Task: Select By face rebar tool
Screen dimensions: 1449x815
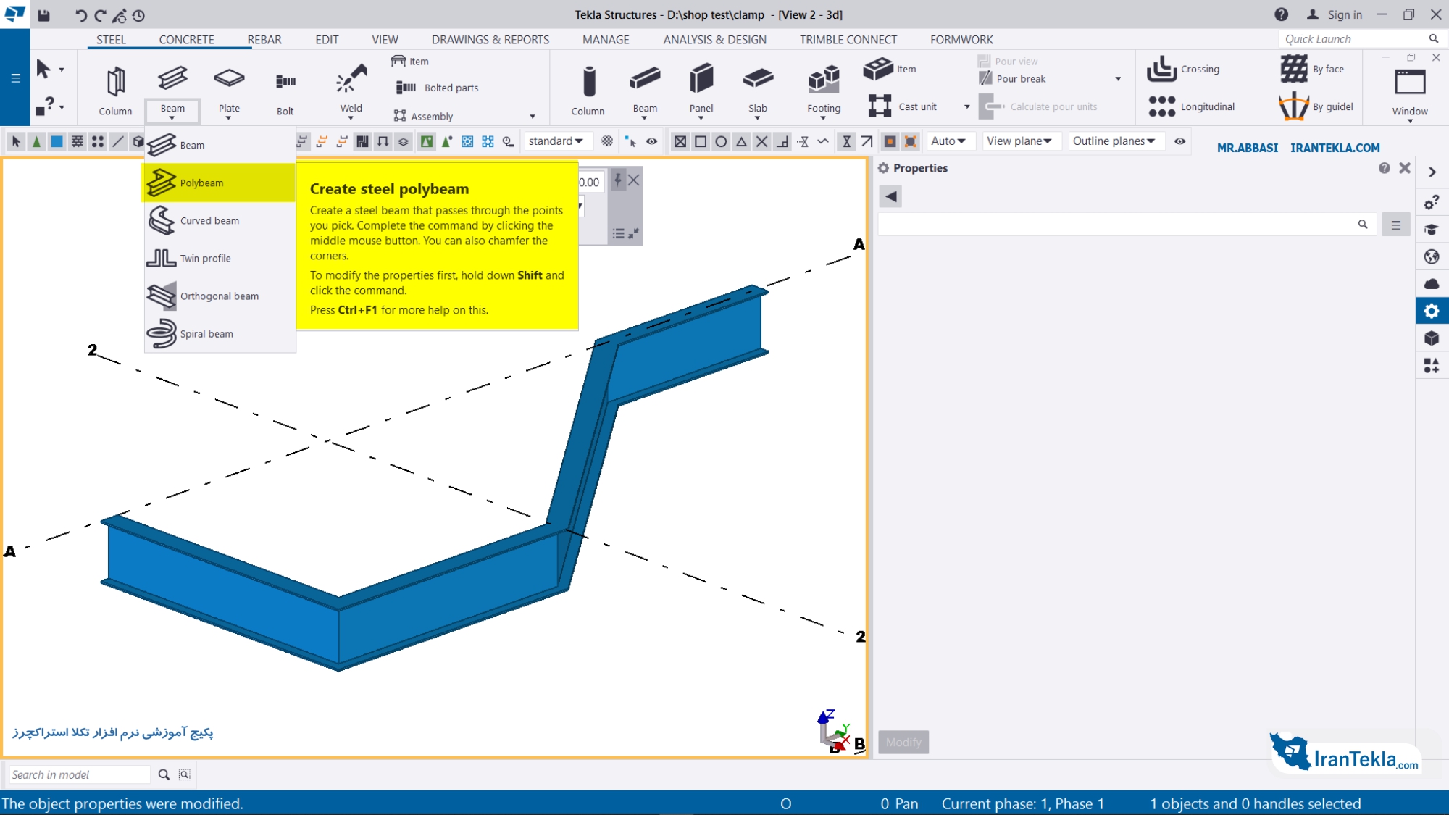Action: tap(1312, 69)
